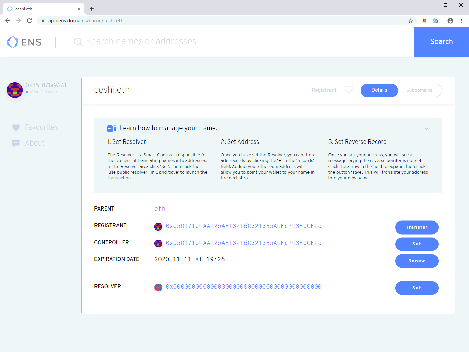Click the 0xd5D171a9AA1... account address

49,85
